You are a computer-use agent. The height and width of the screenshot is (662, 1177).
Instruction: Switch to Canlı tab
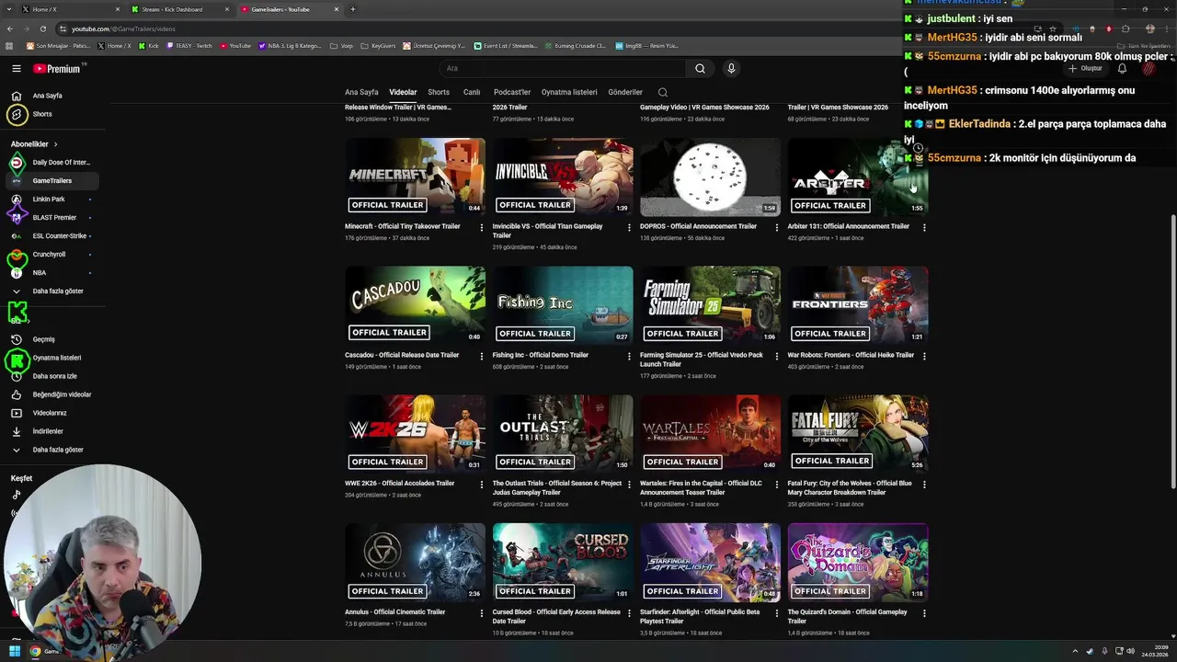(x=472, y=92)
